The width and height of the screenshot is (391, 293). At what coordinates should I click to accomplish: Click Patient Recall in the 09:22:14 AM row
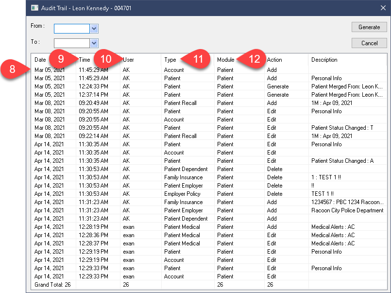tap(180, 136)
